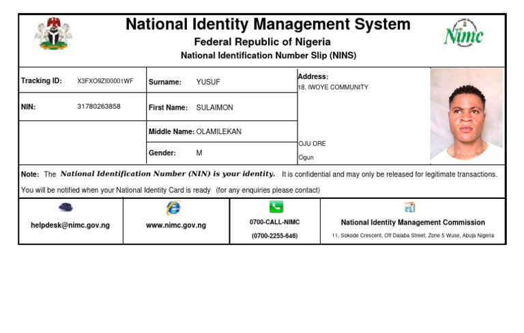
Task: Click the Ogun state text
Action: [x=306, y=157]
